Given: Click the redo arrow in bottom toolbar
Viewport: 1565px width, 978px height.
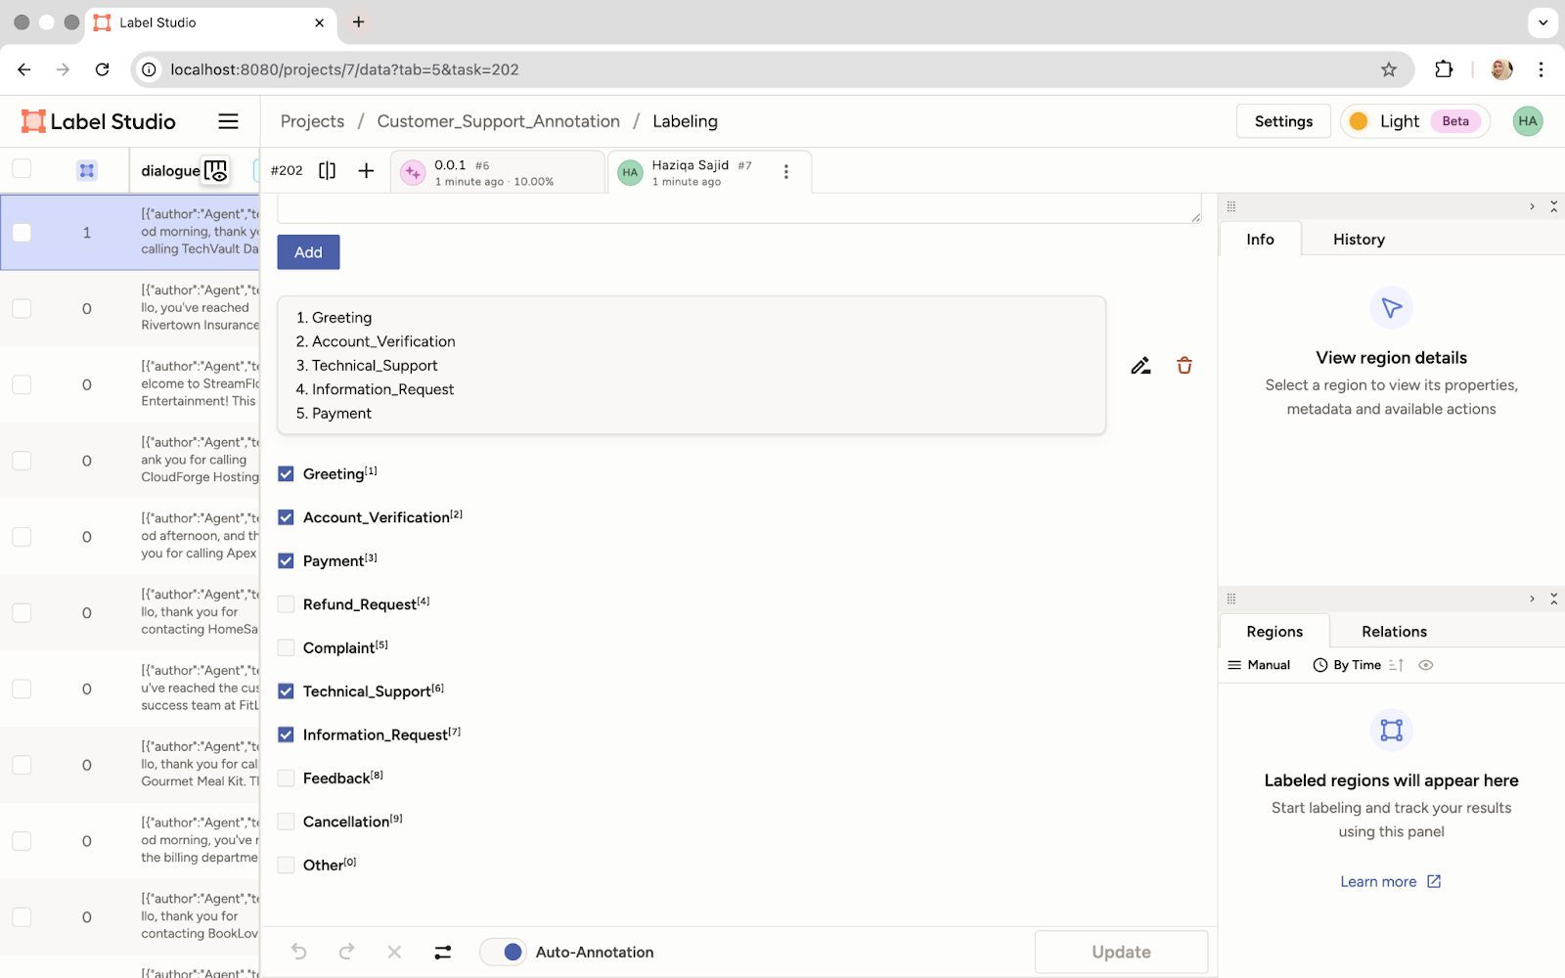Looking at the screenshot, I should pyautogui.click(x=346, y=952).
